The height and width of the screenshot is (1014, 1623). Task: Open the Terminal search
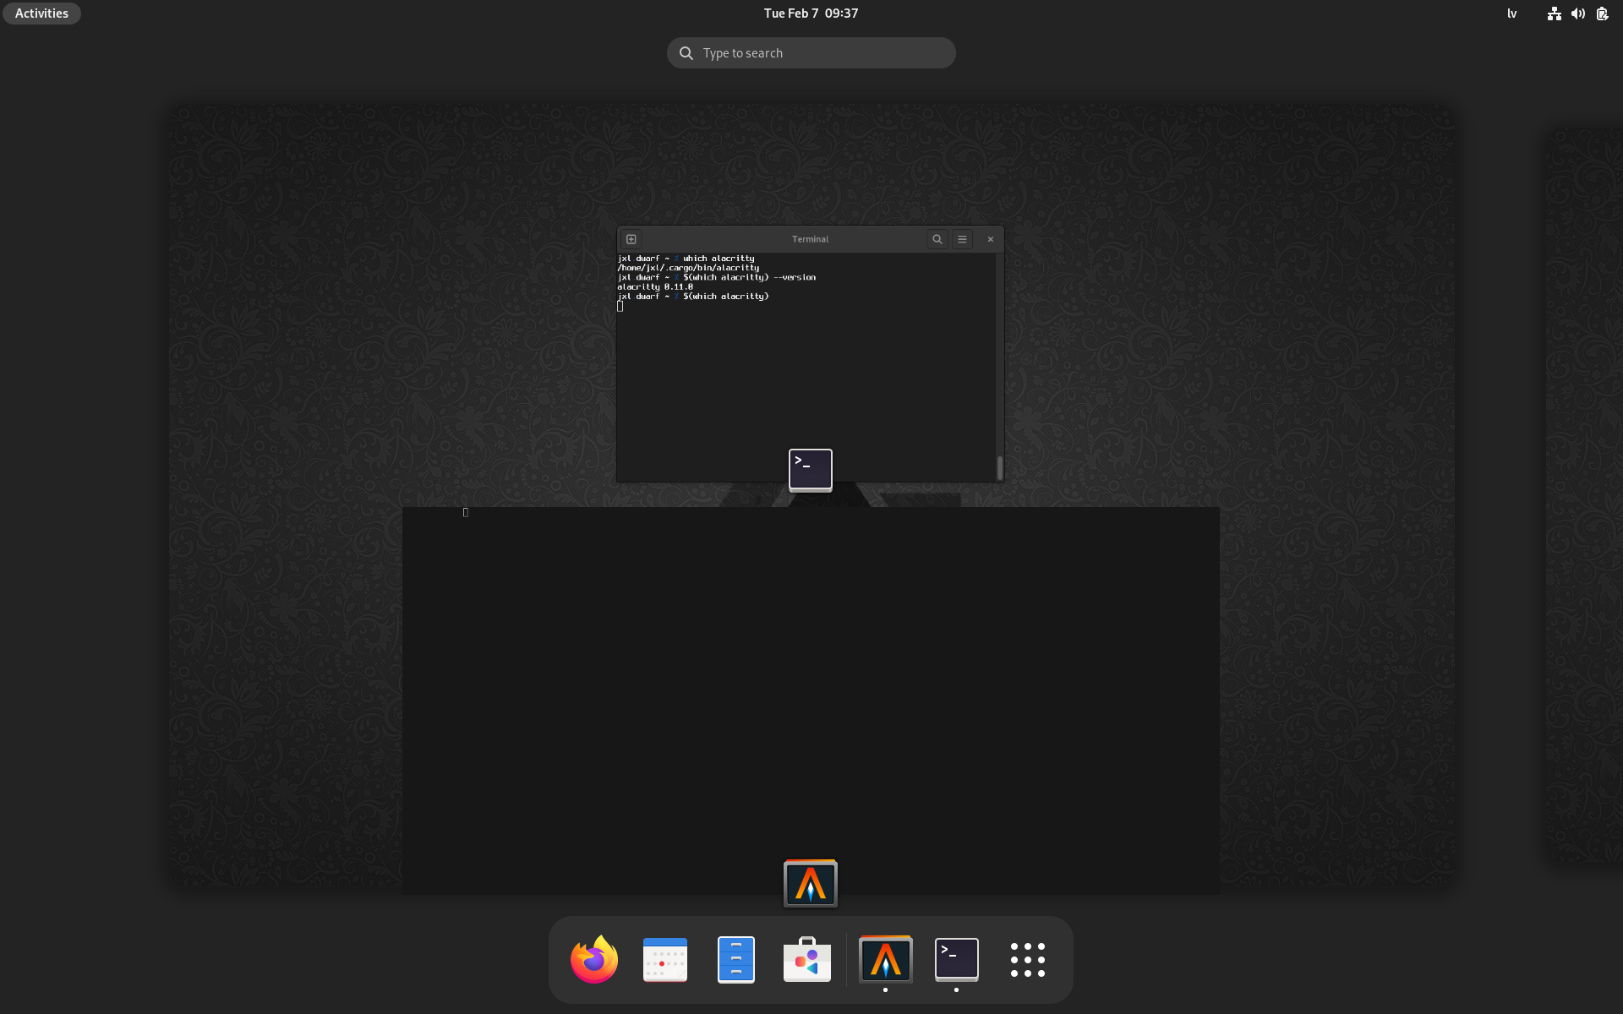pos(937,238)
